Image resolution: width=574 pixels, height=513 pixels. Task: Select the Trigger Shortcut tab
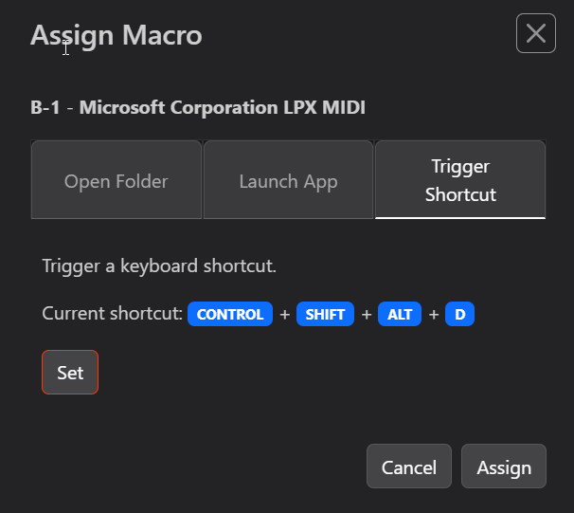pyautogui.click(x=460, y=180)
